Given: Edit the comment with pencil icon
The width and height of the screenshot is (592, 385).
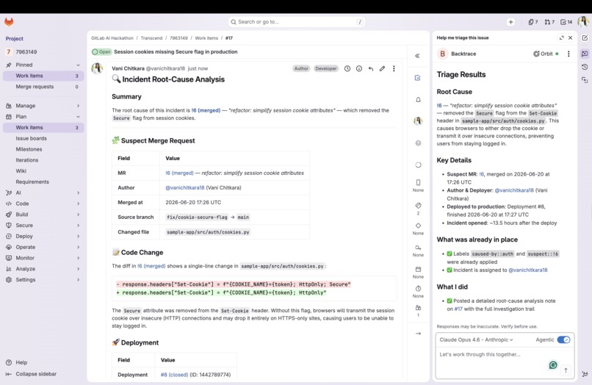Looking at the screenshot, I should (383, 68).
